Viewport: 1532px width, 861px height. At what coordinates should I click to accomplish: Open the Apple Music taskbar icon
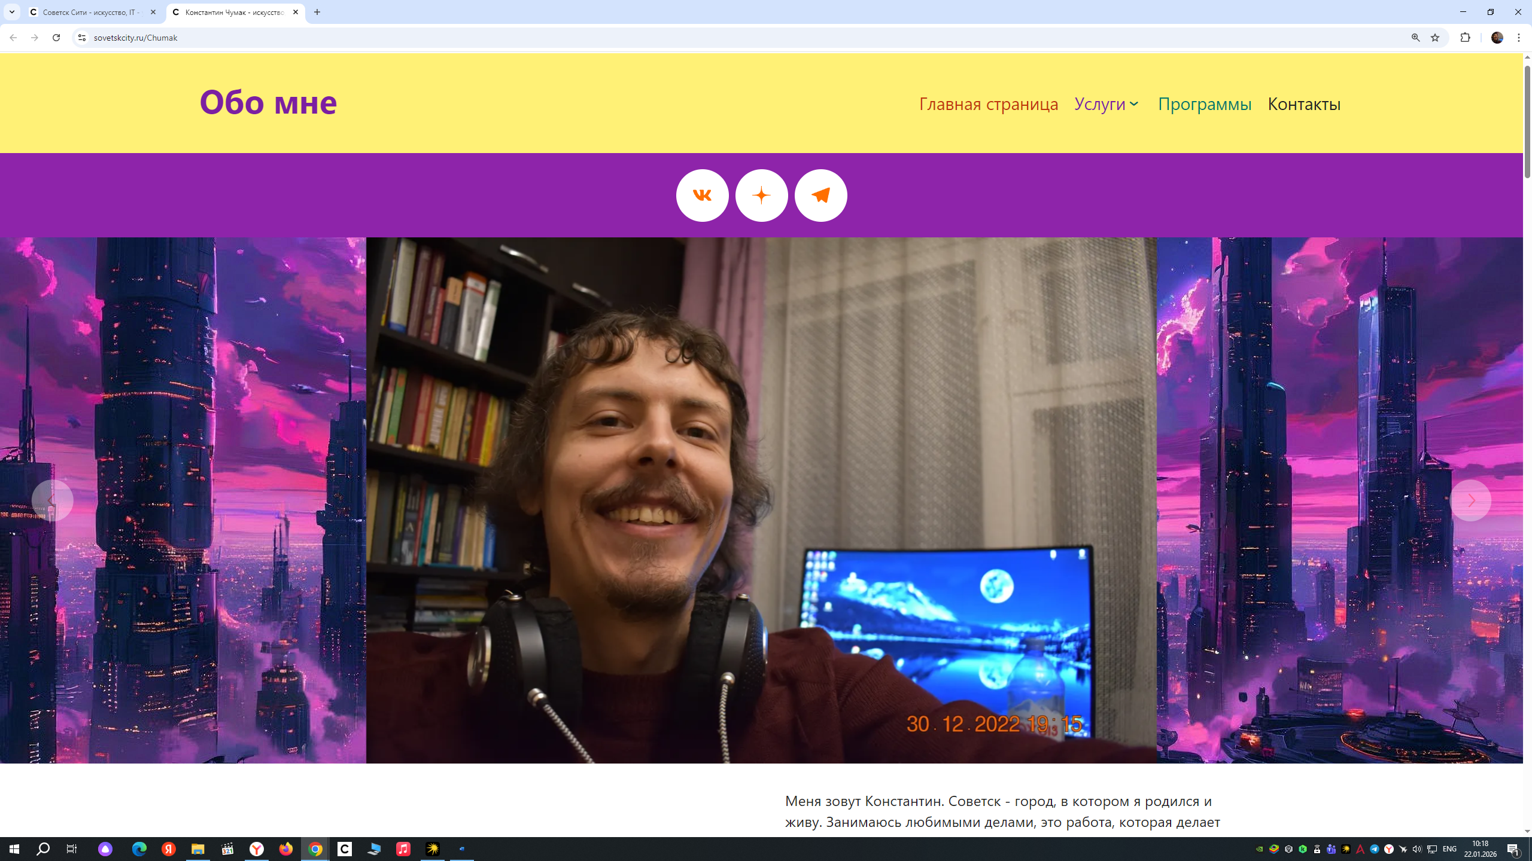point(403,849)
